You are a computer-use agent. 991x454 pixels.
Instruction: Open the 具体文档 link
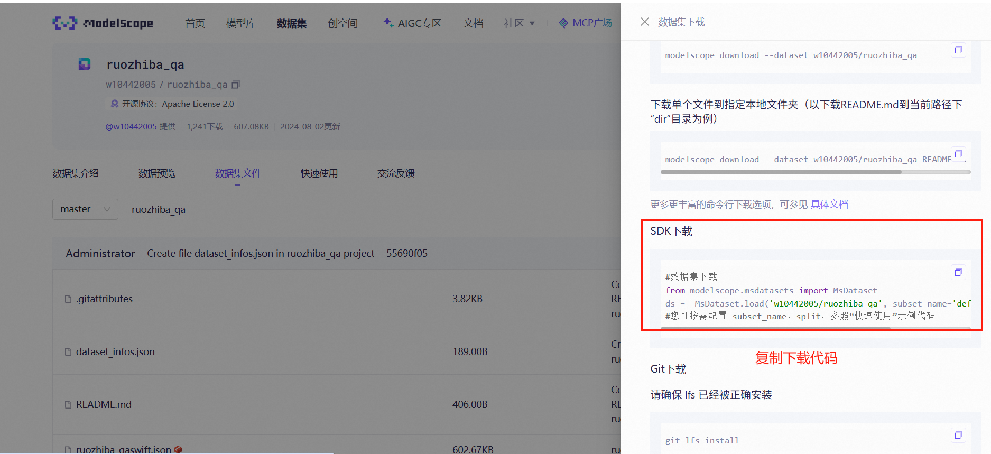829,205
